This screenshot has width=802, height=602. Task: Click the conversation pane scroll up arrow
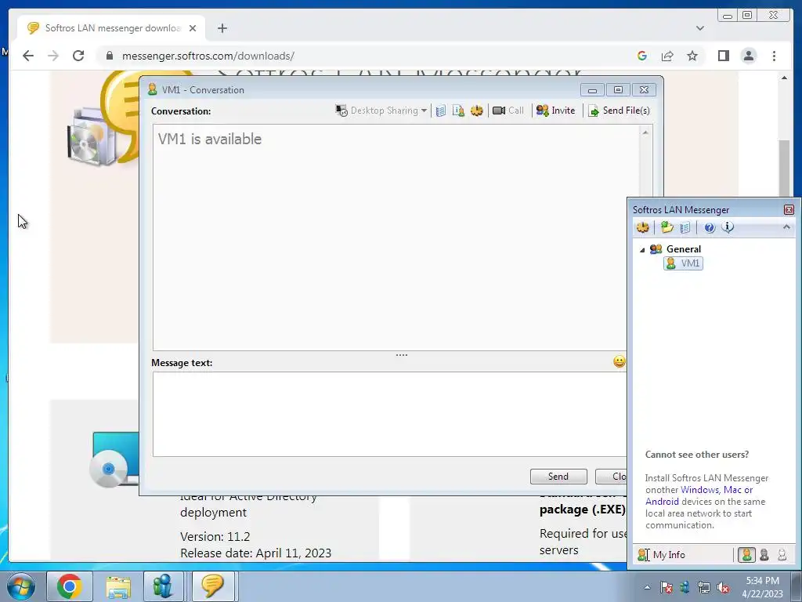tap(645, 132)
